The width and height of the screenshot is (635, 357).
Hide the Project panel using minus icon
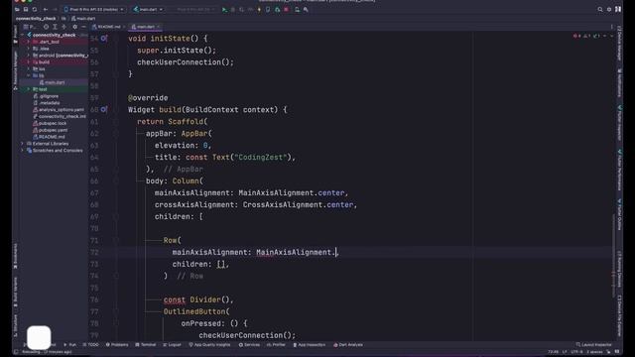coord(83,27)
